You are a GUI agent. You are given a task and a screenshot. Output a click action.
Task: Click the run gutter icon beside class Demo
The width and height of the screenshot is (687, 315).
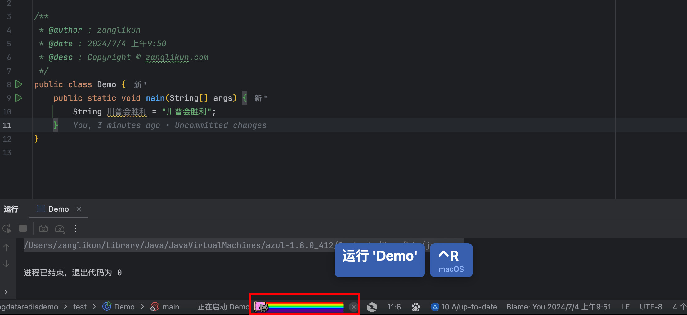(19, 84)
